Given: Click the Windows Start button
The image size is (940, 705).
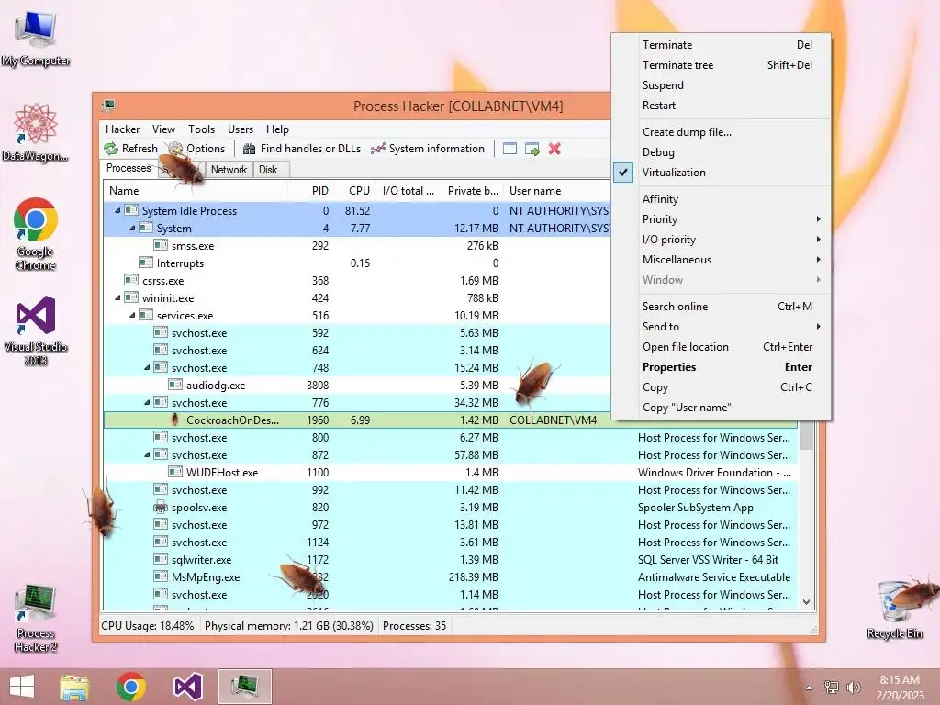Looking at the screenshot, I should pyautogui.click(x=22, y=687).
